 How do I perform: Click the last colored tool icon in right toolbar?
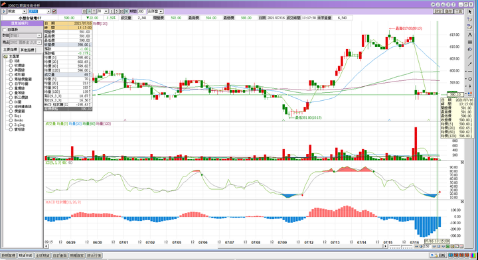[x=470, y=94]
